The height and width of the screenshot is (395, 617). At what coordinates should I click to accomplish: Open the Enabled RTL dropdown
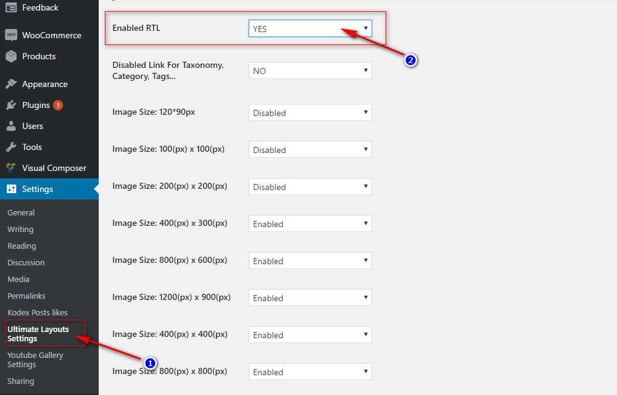310,28
